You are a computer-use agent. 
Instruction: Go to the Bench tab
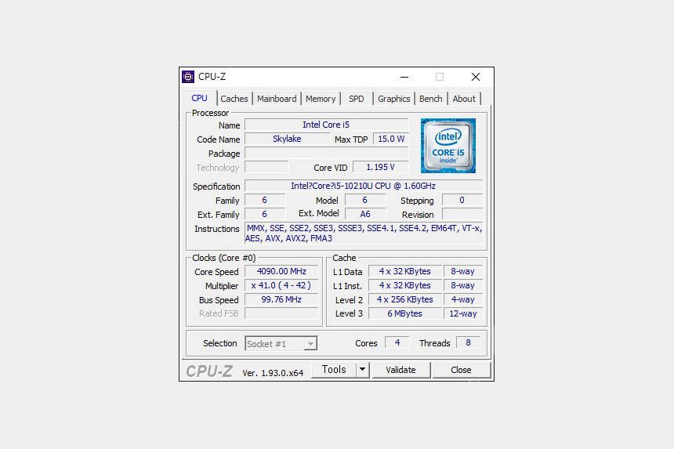point(431,99)
